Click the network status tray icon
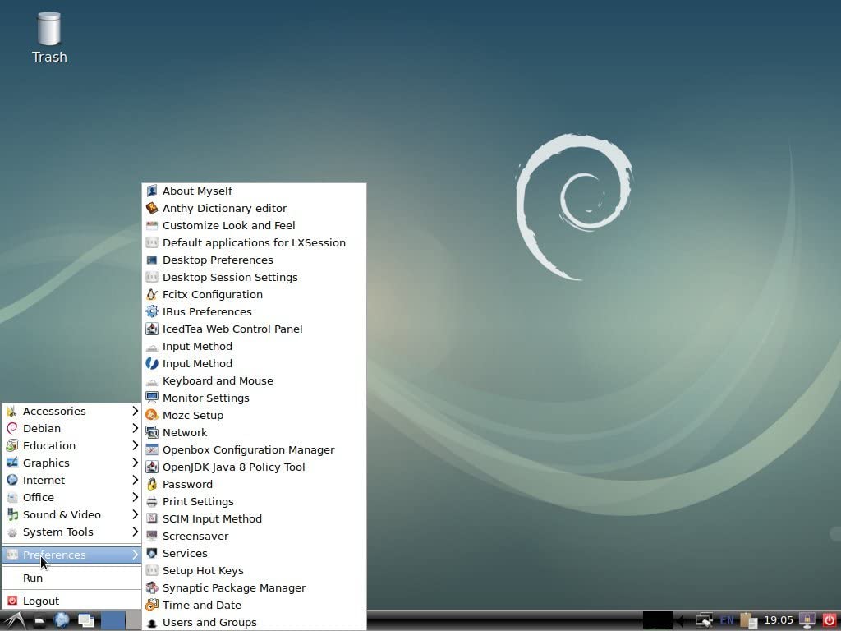 coord(704,620)
